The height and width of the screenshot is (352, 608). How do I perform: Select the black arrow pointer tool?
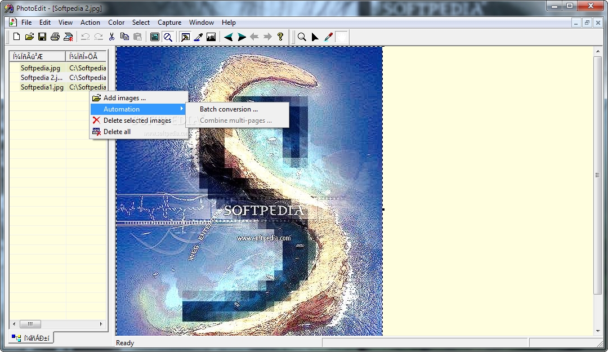[x=315, y=37]
